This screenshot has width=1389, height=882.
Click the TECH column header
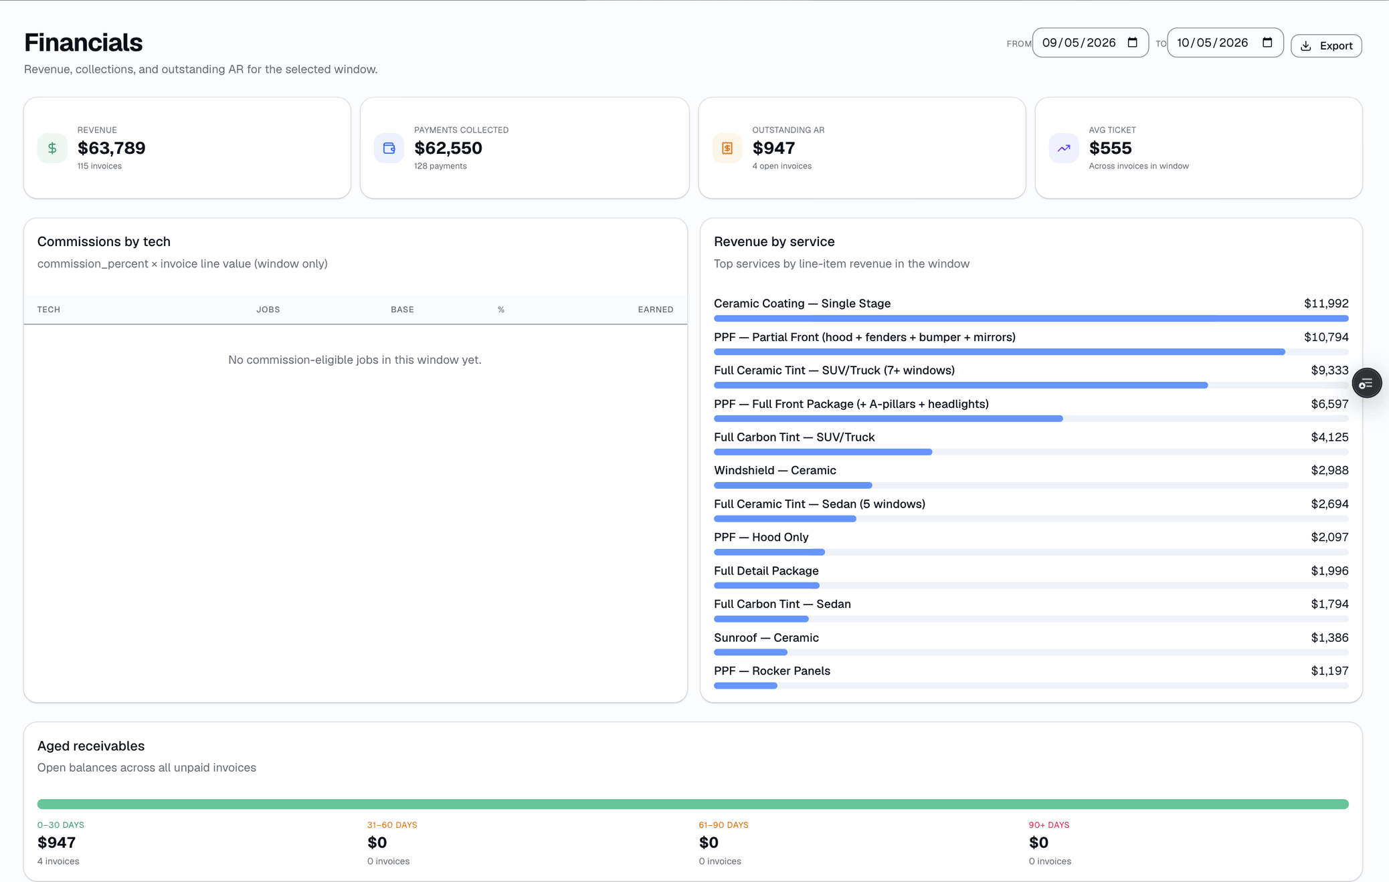[49, 310]
